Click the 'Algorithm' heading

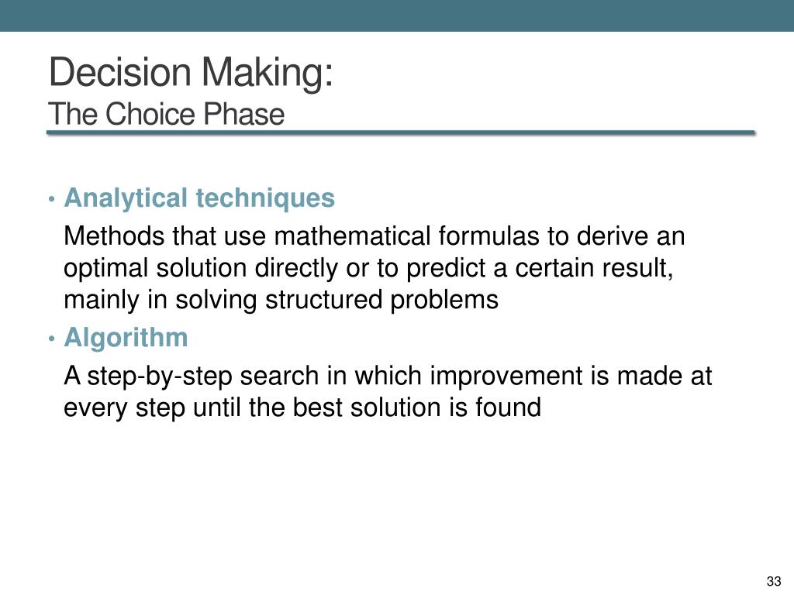click(x=126, y=337)
